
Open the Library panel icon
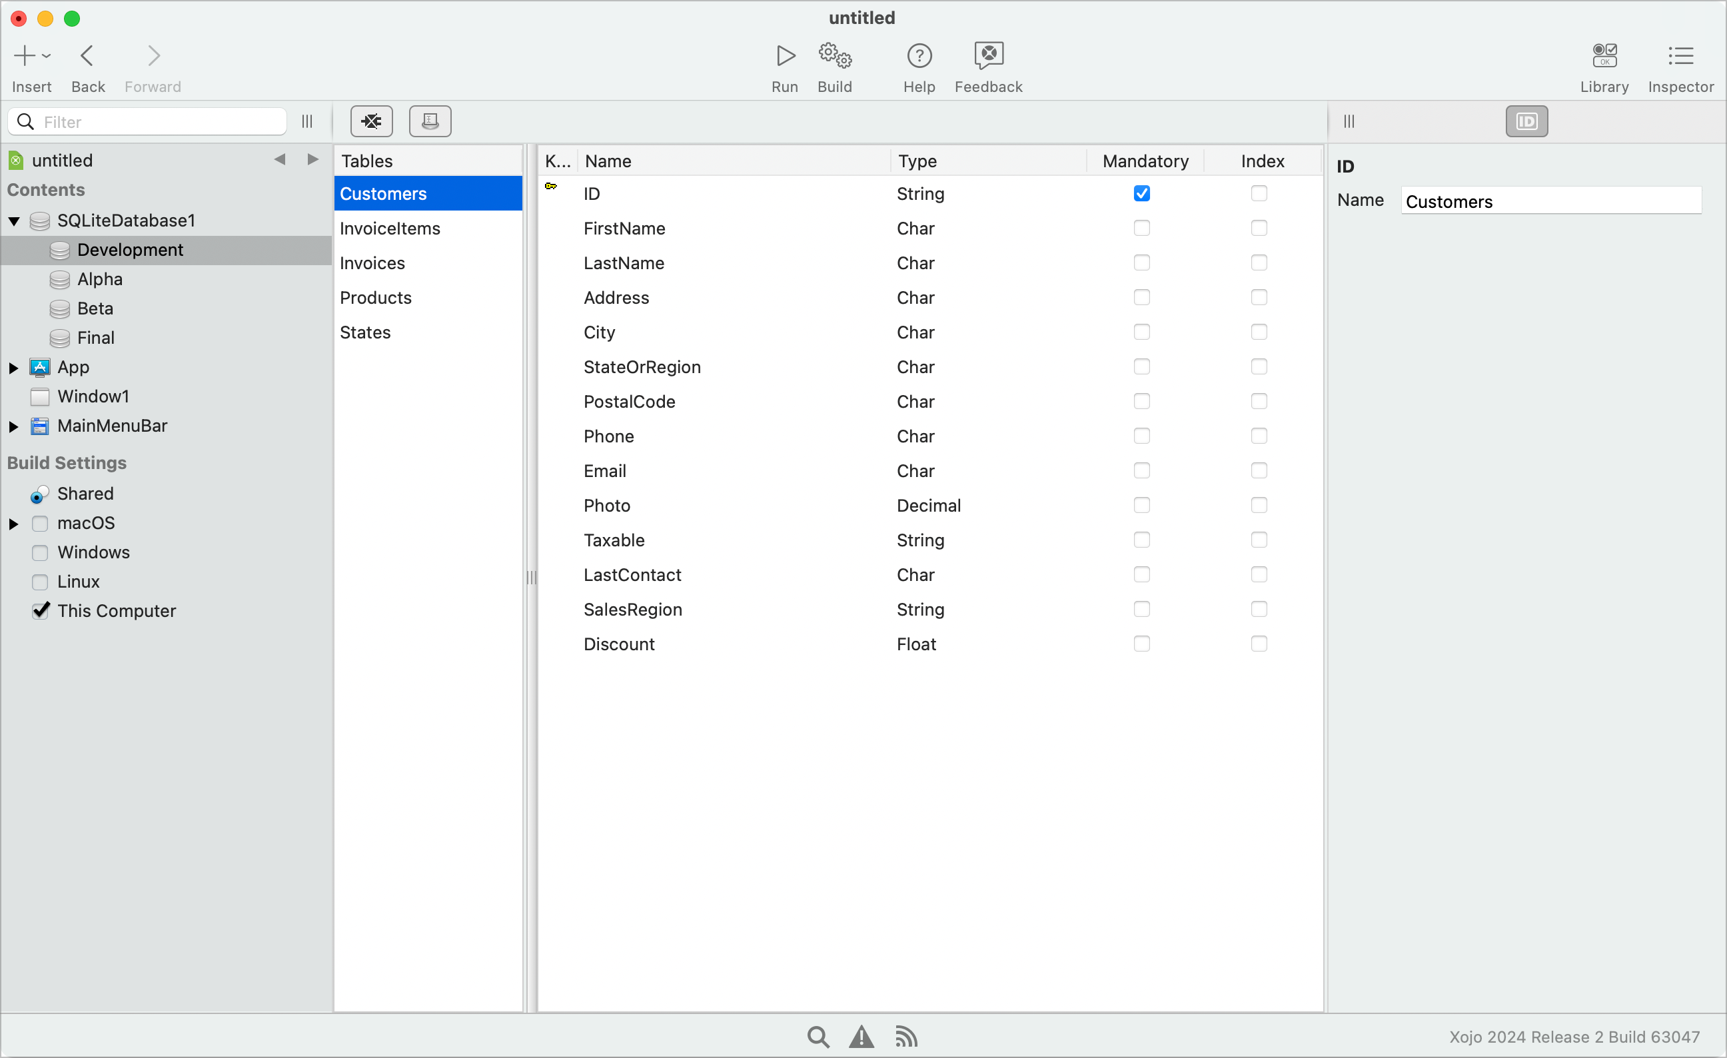[1604, 55]
